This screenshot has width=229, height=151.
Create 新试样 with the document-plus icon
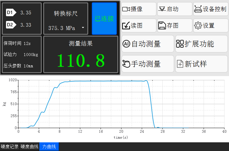180,64
